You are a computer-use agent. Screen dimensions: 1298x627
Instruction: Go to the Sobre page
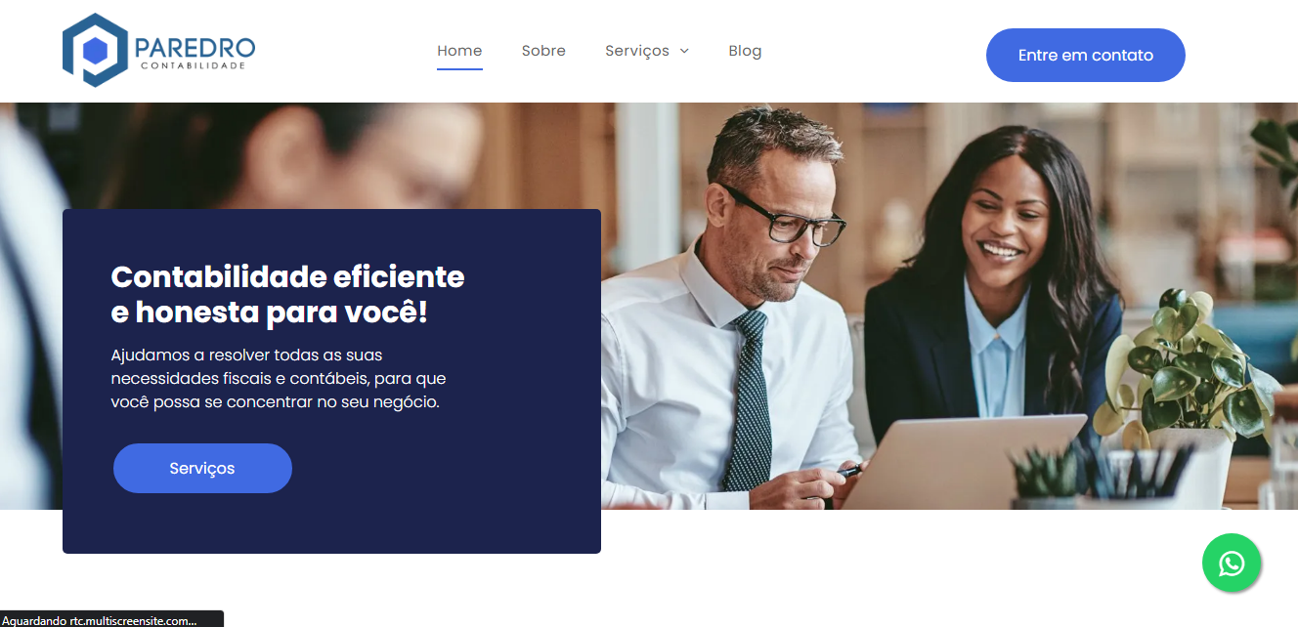(543, 51)
